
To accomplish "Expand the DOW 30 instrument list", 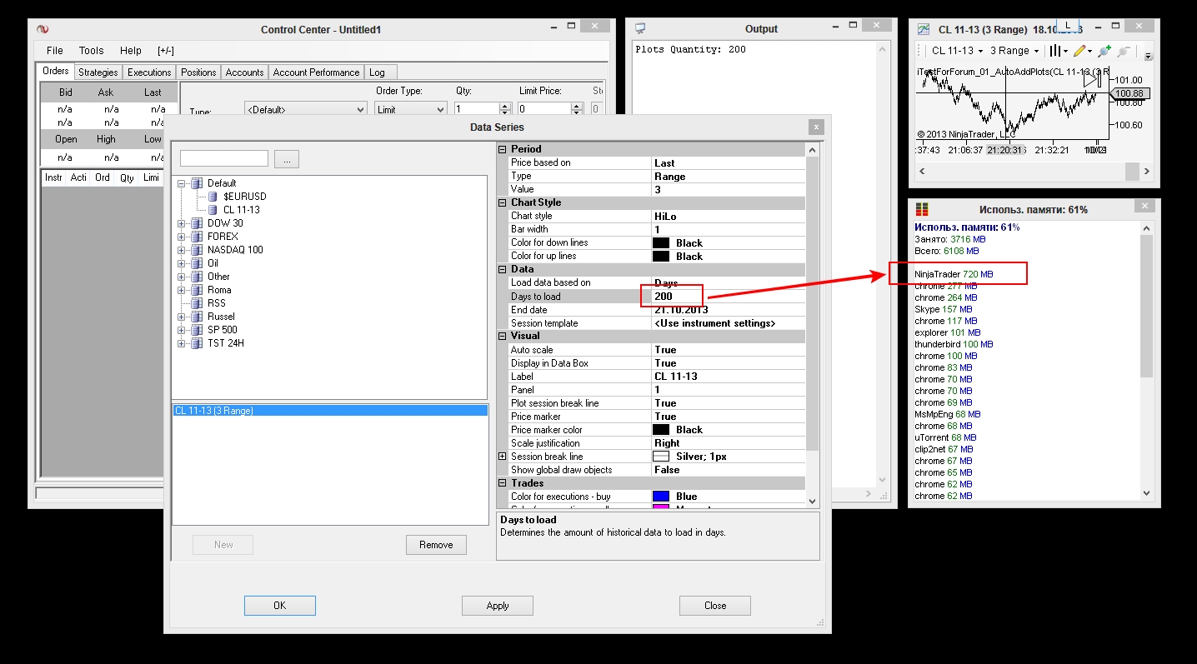I will click(x=182, y=223).
